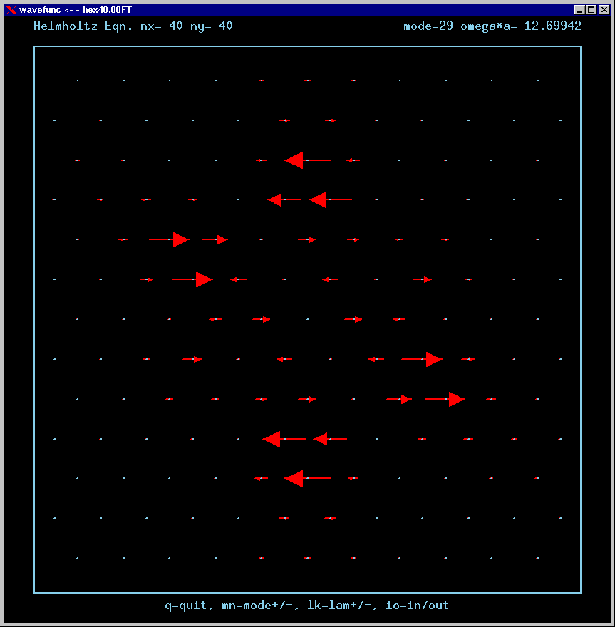Click the "io=in/out" hint text

(418, 606)
